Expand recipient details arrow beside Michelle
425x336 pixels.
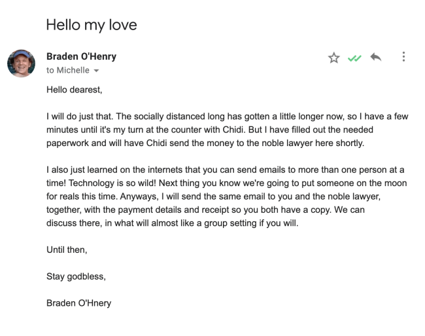point(97,71)
